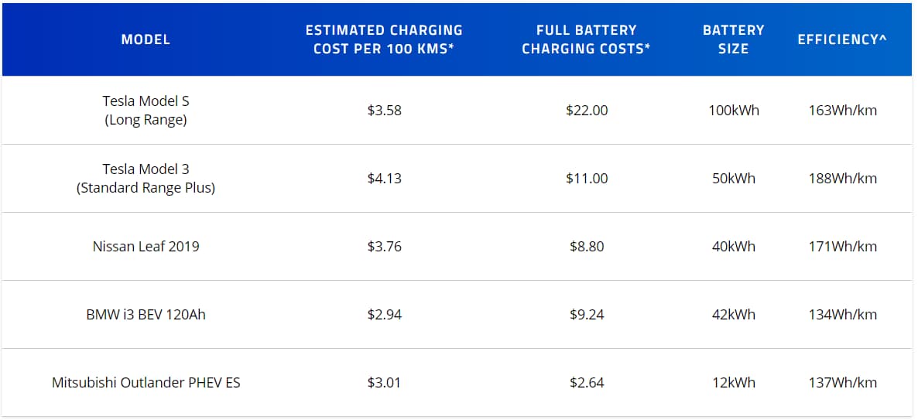
Task: Click the Estimated Charging Cost header
Action: pyautogui.click(x=384, y=39)
